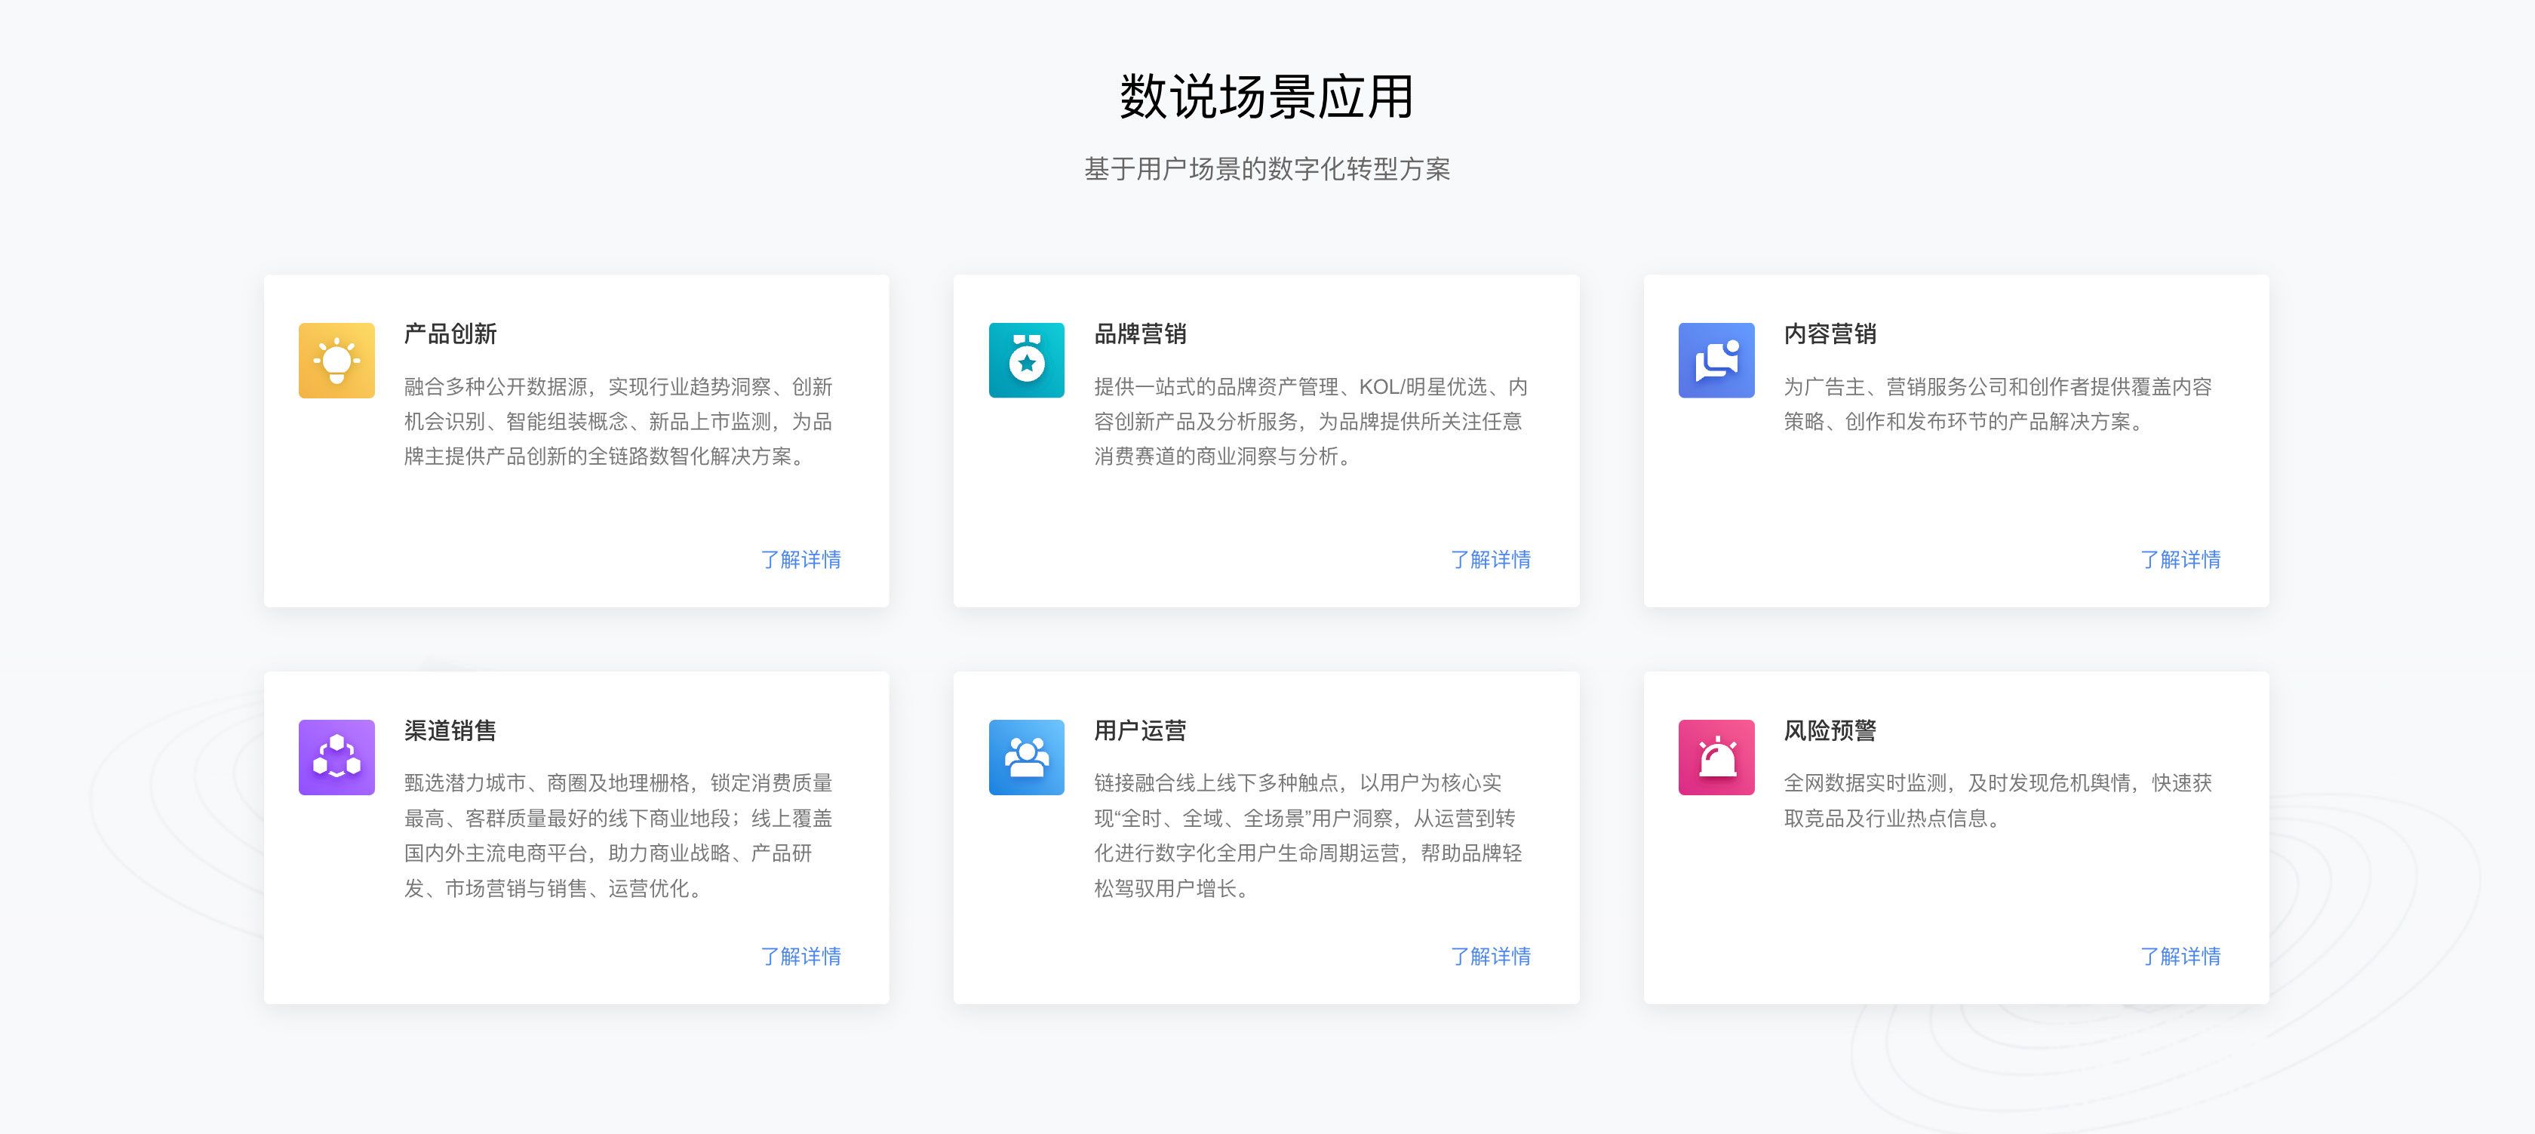Open 了解详情 under 产品创新
Screen dimensions: 2535x1134
pos(801,559)
